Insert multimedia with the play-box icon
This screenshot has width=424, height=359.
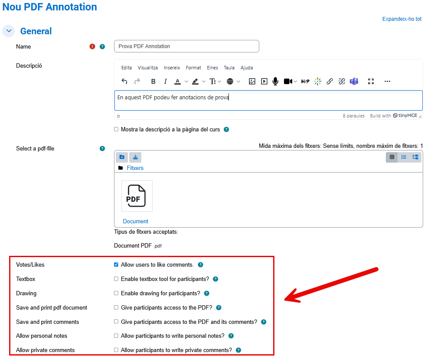264,82
